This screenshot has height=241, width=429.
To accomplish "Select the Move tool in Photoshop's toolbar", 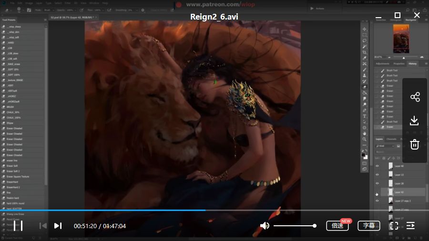I will pyautogui.click(x=365, y=29).
